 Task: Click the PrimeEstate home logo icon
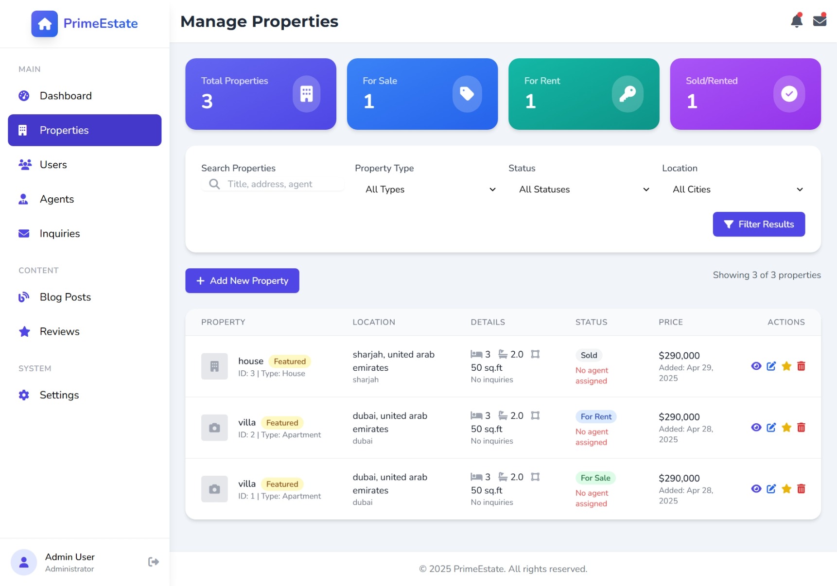pos(45,24)
